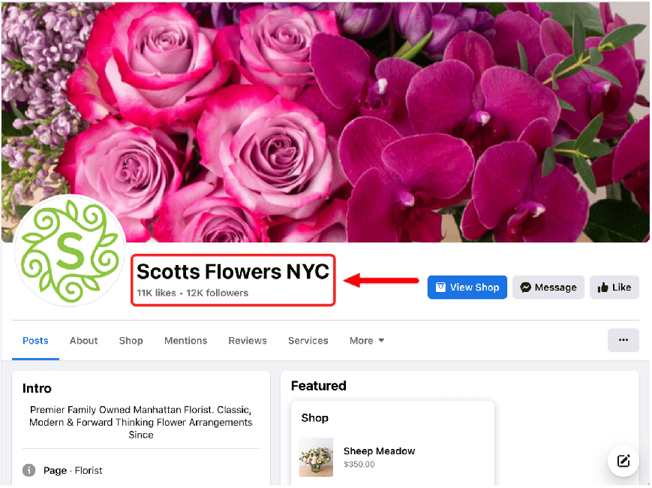View the Reviews tab
The height and width of the screenshot is (488, 652).
click(x=248, y=340)
